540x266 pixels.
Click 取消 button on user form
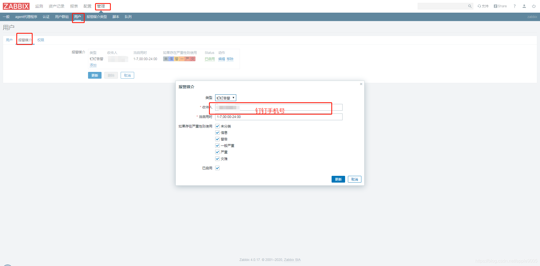pyautogui.click(x=127, y=75)
